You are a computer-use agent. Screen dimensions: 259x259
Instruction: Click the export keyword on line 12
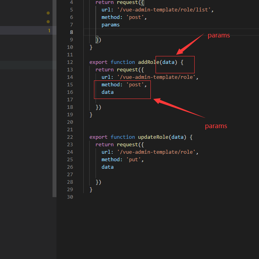click(98, 62)
